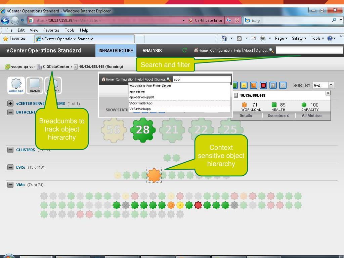The image size is (344, 258).
Task: Collapse the ESXs section
Action: coord(10,167)
